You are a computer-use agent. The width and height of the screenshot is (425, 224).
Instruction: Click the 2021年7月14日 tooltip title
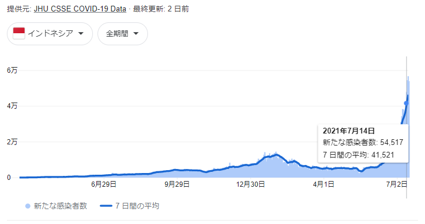tap(349, 131)
